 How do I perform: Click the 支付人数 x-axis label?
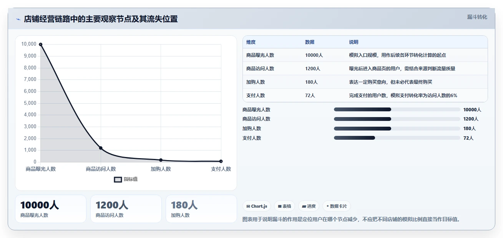[x=221, y=169]
